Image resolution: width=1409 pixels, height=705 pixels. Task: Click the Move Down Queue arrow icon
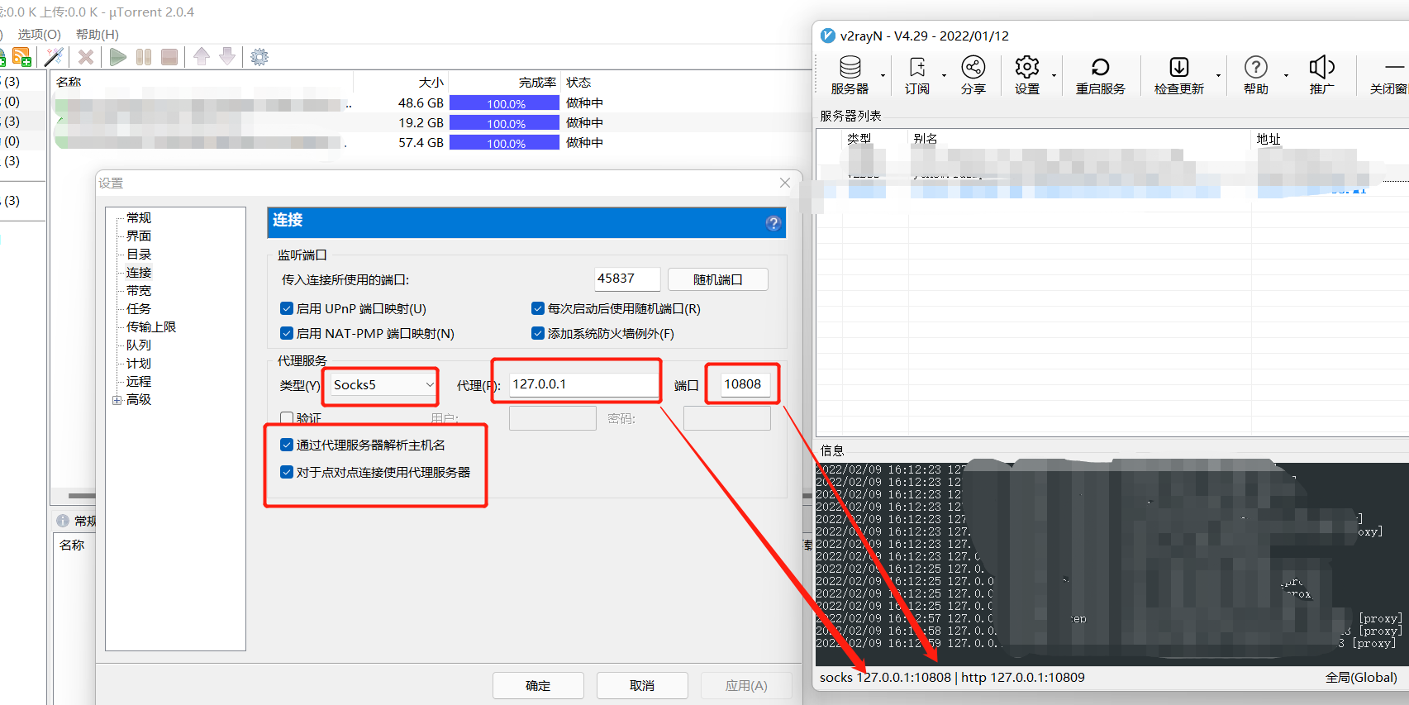tap(227, 56)
